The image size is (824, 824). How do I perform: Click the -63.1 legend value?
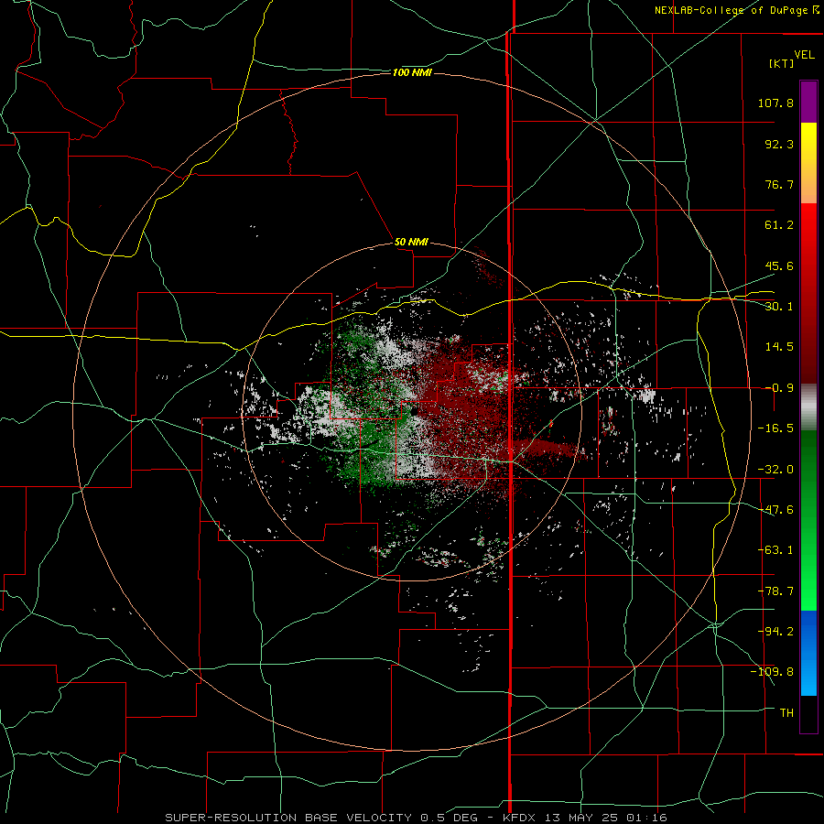coord(775,550)
